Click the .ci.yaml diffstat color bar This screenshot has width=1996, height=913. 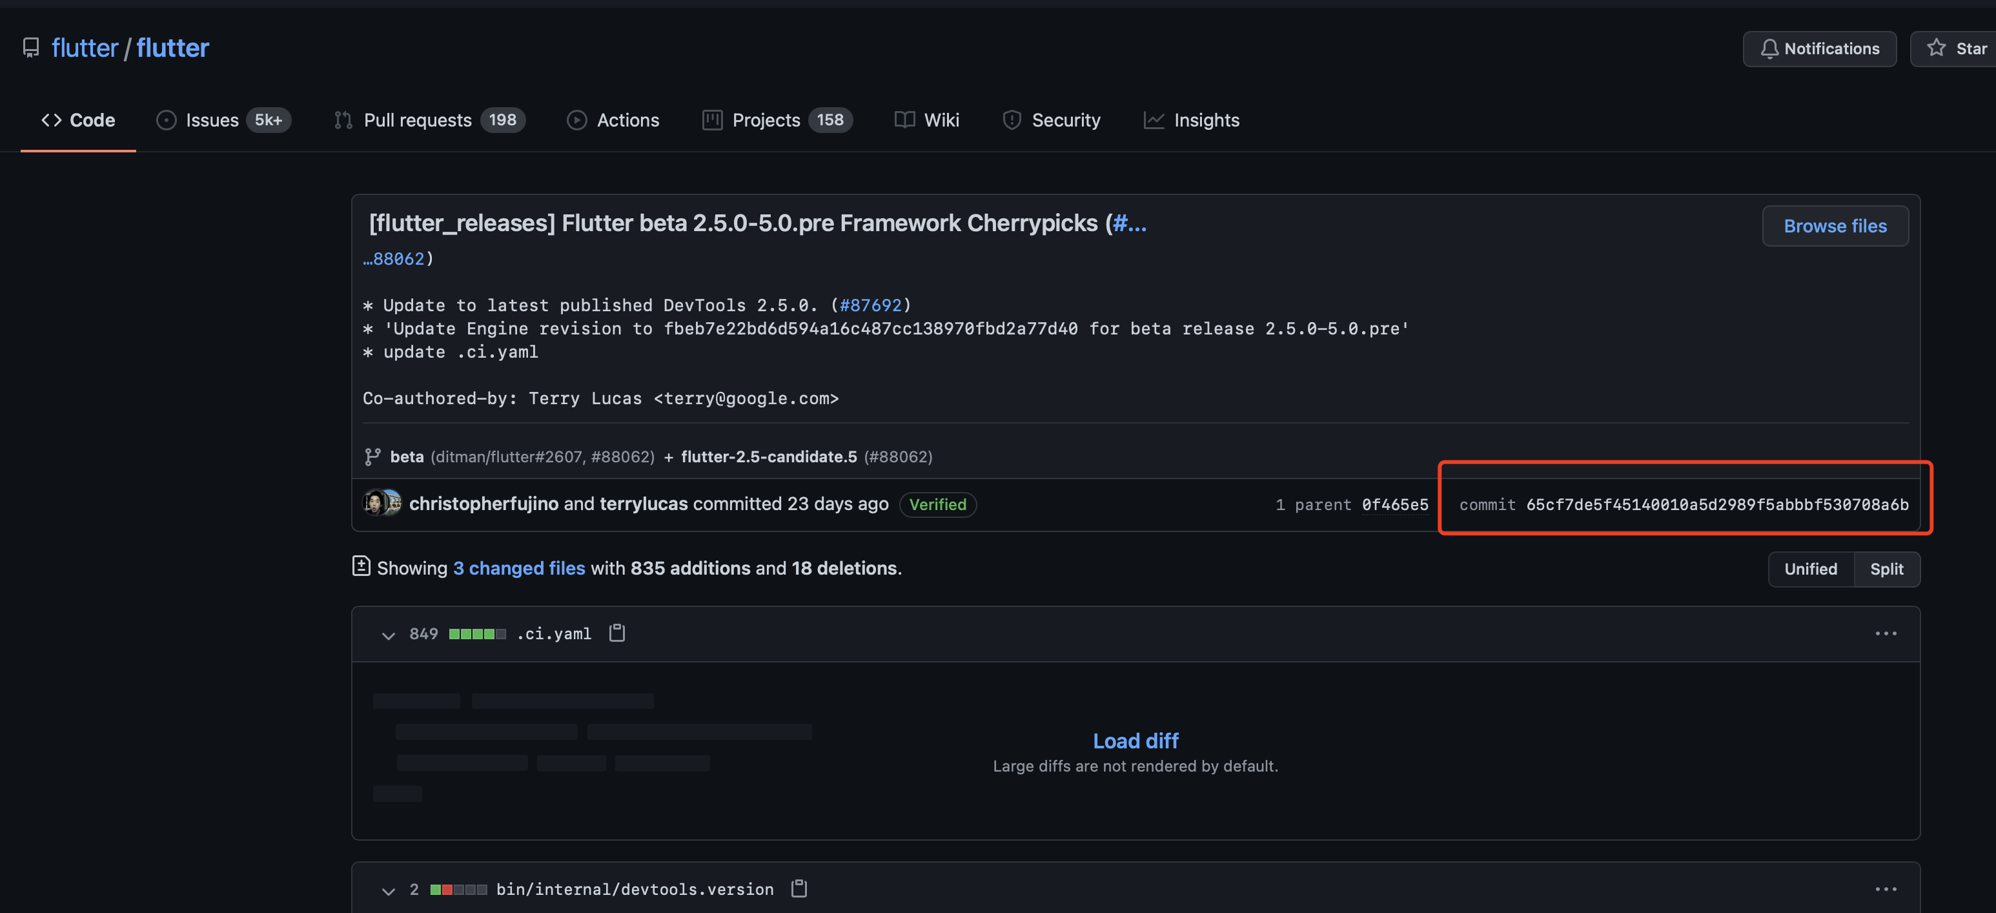[x=477, y=634]
